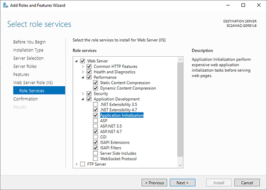Open the Features step

[x=21, y=75]
